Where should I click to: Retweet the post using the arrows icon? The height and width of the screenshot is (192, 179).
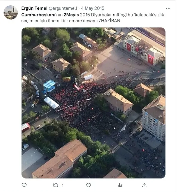click(x=55, y=185)
